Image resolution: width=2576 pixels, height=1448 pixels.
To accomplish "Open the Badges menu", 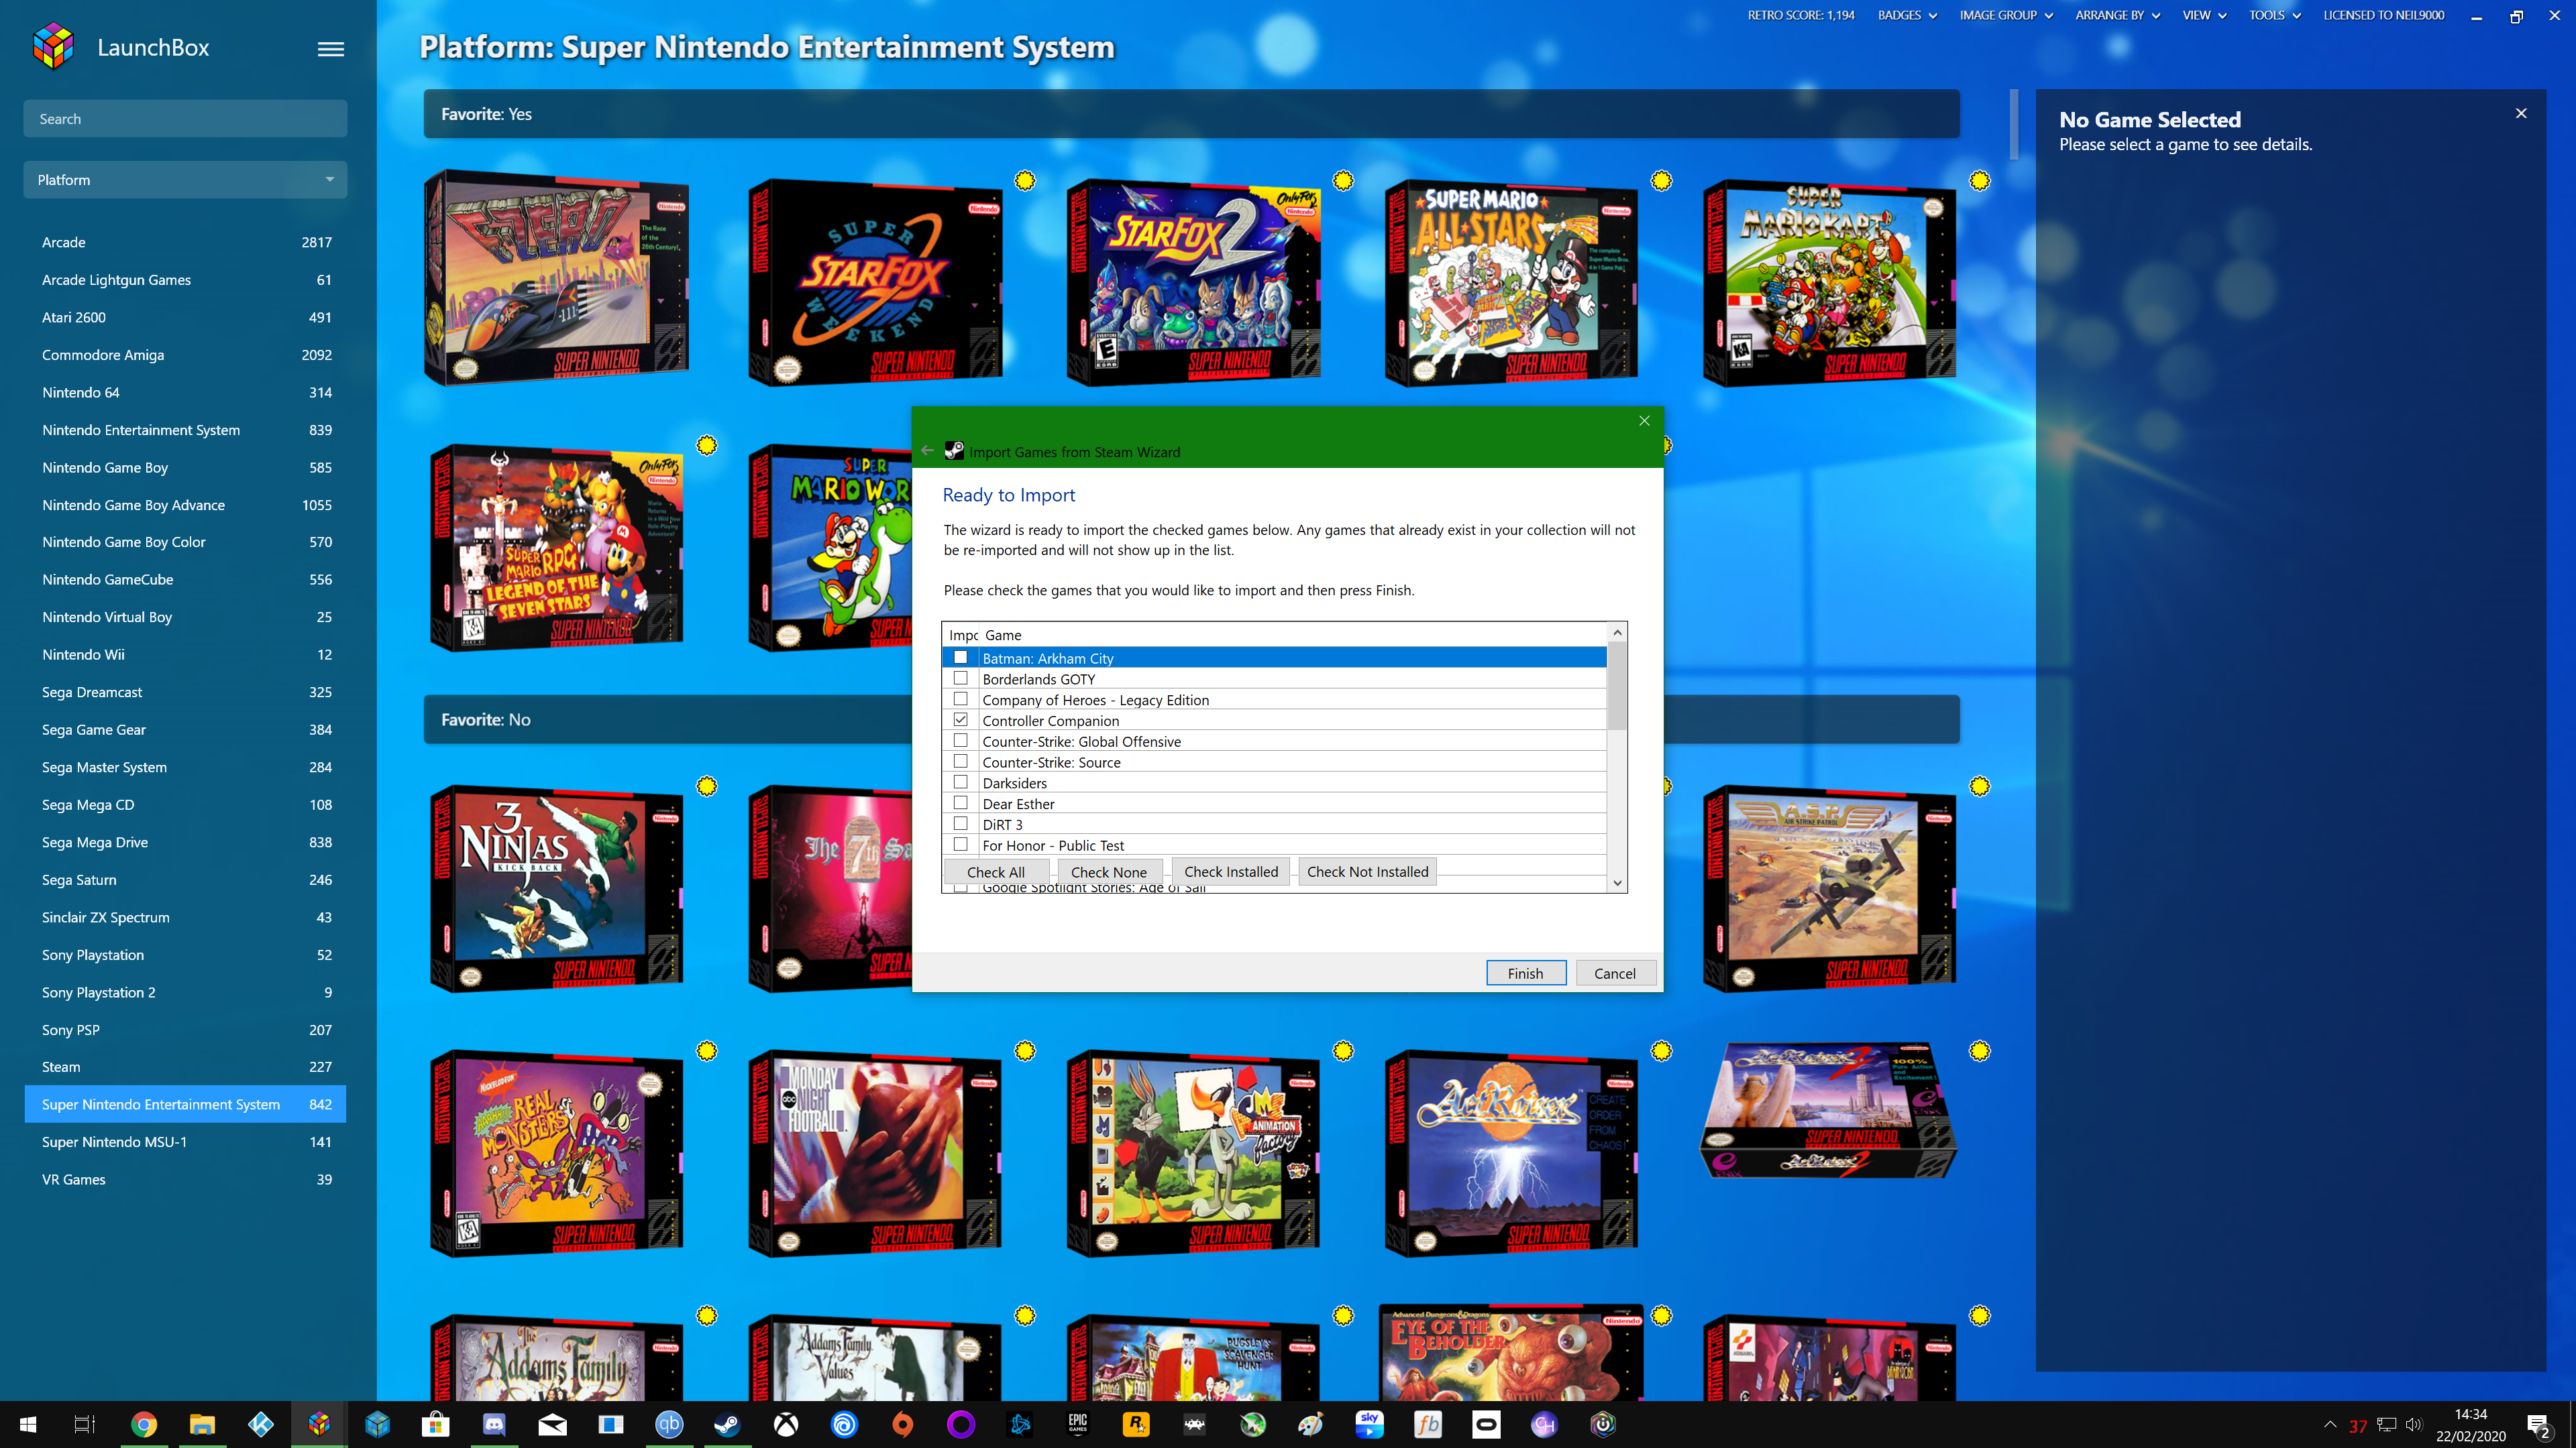I will [1906, 15].
